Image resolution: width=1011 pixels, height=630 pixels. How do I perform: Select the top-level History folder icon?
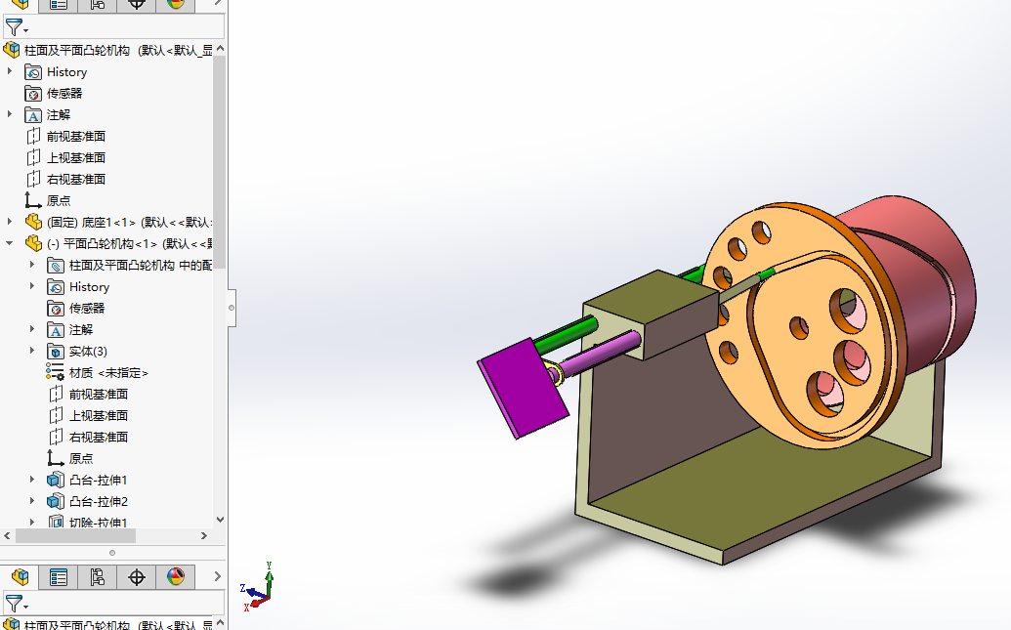tap(33, 71)
